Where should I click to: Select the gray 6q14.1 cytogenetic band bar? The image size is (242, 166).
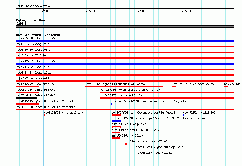click(x=125, y=26)
